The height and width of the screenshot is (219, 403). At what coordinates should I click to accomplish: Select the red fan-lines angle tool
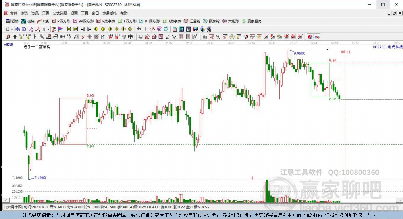[x=147, y=37]
